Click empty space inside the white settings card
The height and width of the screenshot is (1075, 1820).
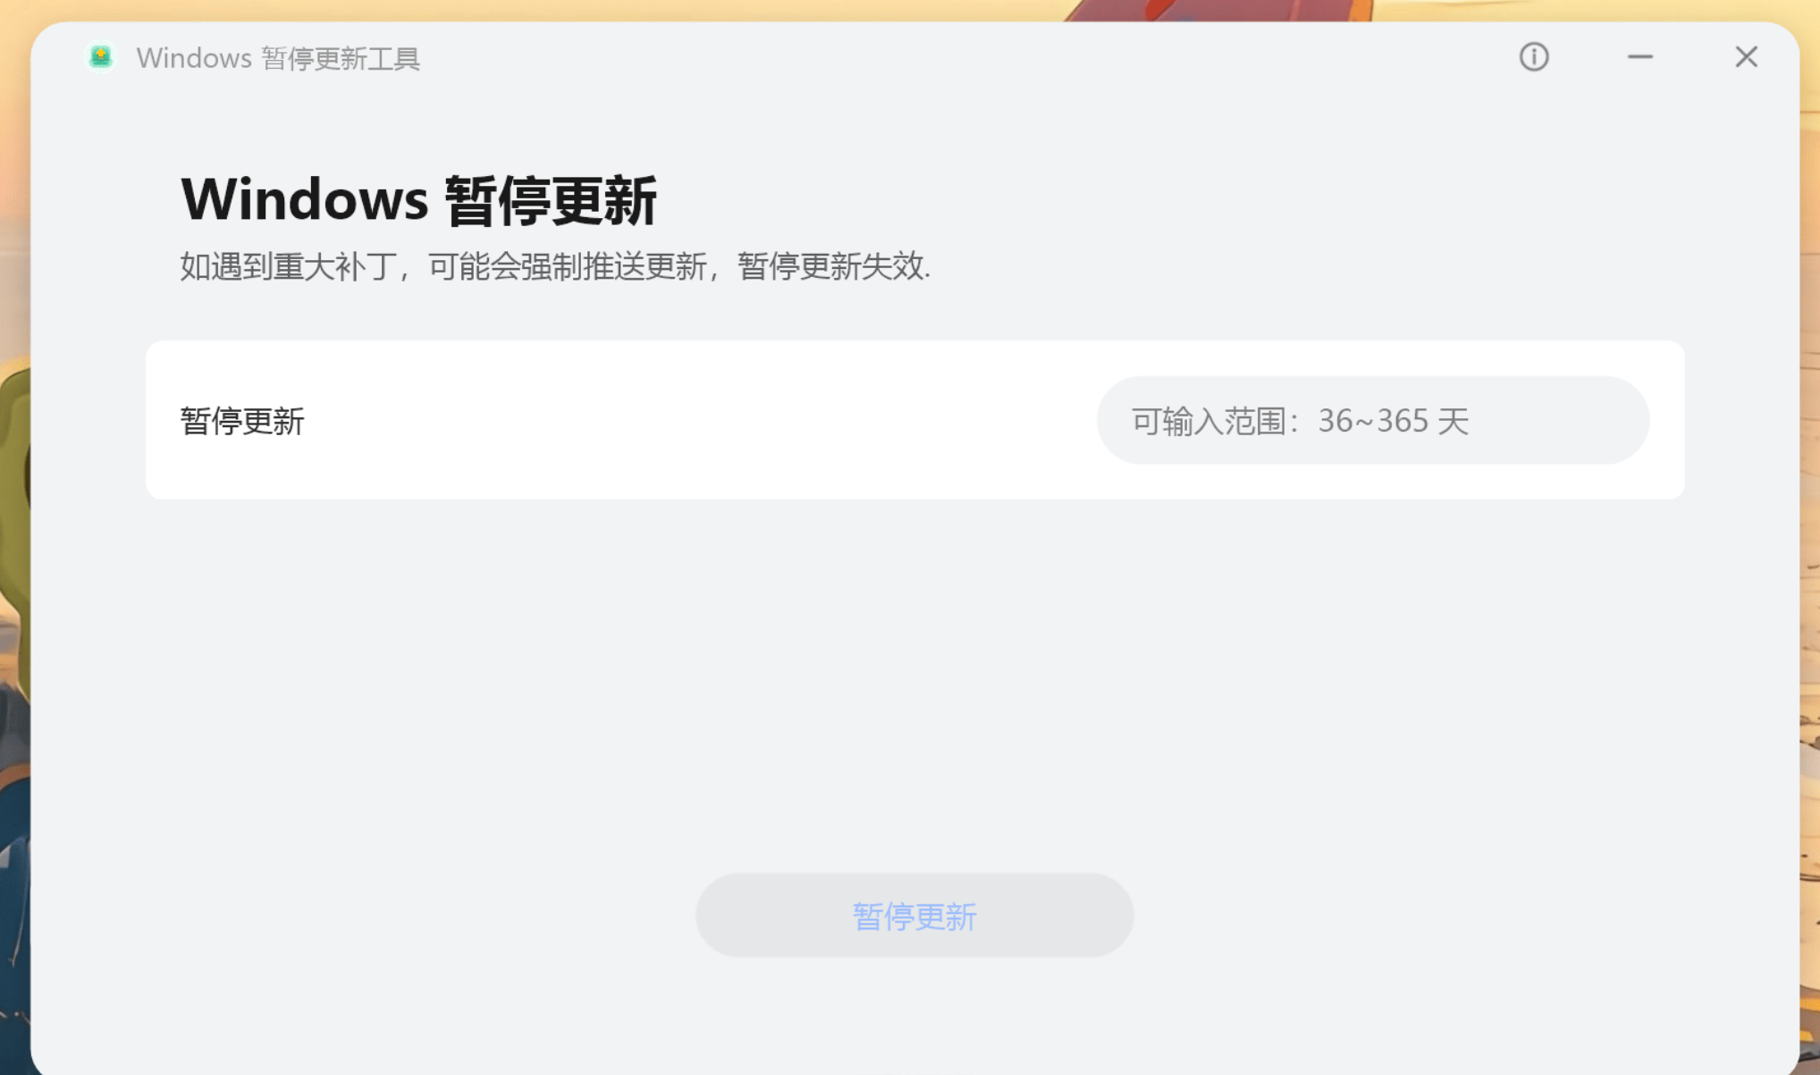[x=697, y=420]
